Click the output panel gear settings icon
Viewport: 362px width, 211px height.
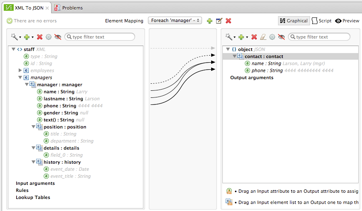click(272, 37)
